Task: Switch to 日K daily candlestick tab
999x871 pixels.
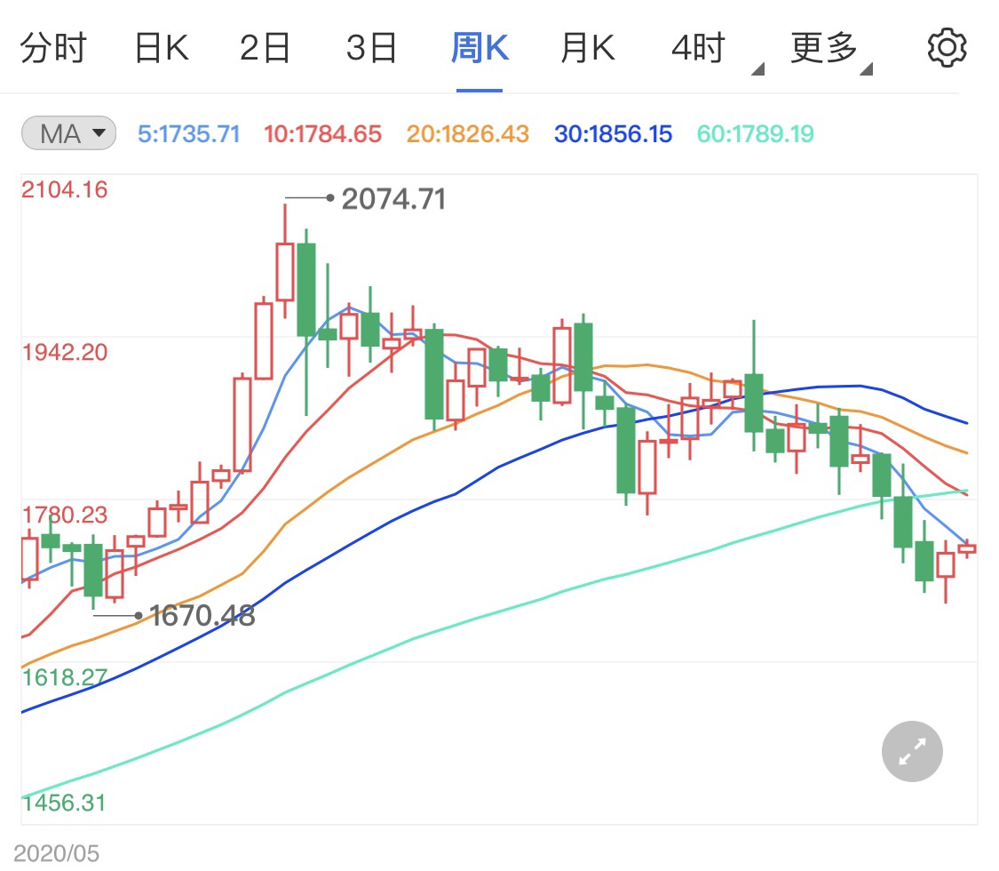Action: click(162, 48)
